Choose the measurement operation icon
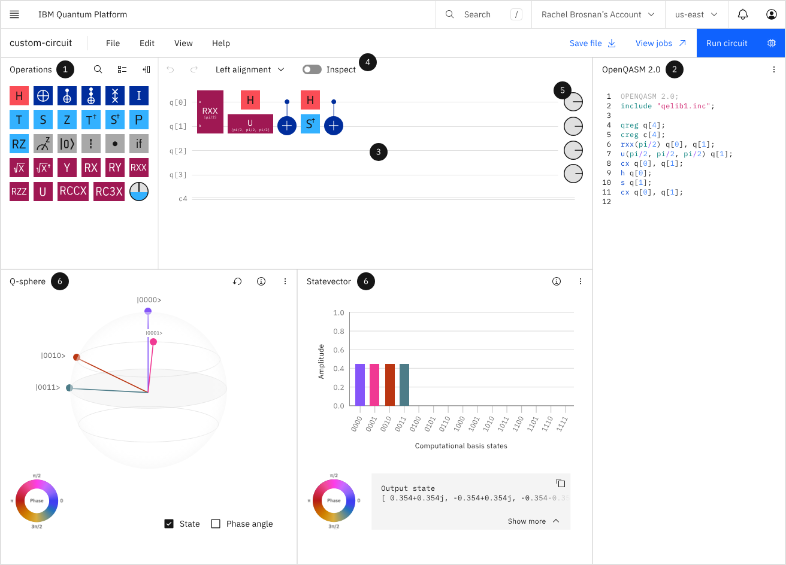 (43, 144)
